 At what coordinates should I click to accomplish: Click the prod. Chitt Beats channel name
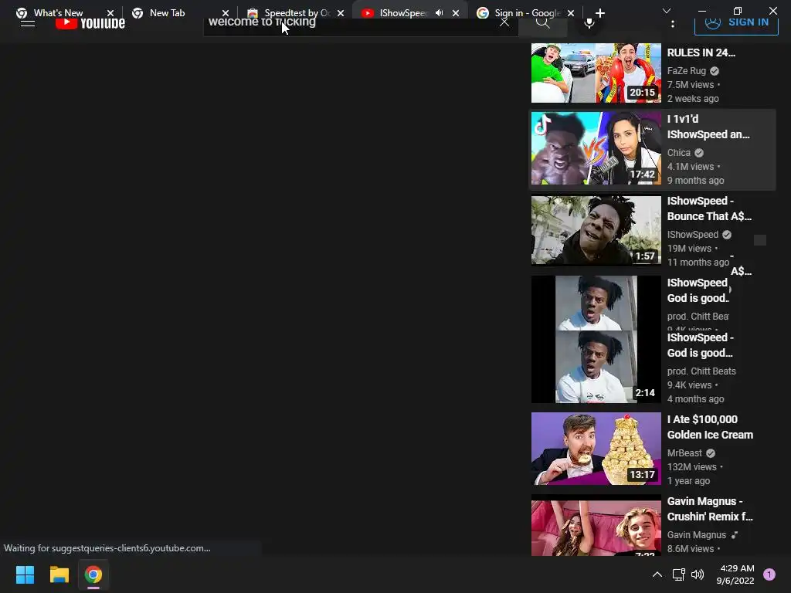pos(701,371)
